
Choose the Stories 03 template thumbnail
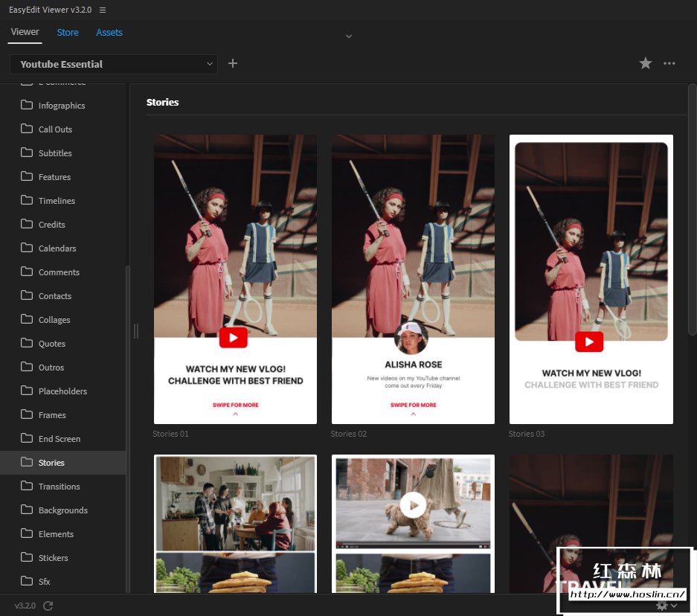[591, 279]
